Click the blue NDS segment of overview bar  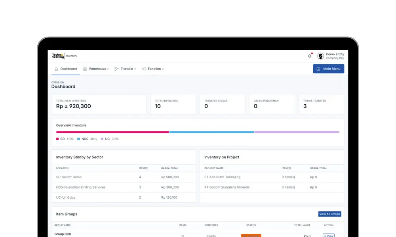211,132
